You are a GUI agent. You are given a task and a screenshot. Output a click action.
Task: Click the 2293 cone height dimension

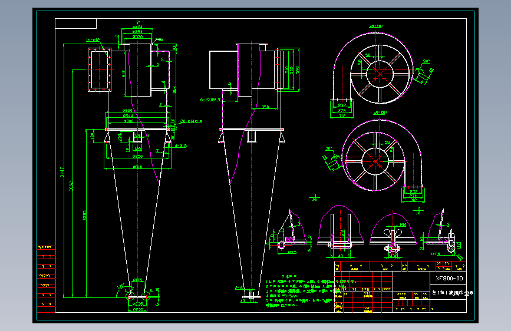(85, 215)
